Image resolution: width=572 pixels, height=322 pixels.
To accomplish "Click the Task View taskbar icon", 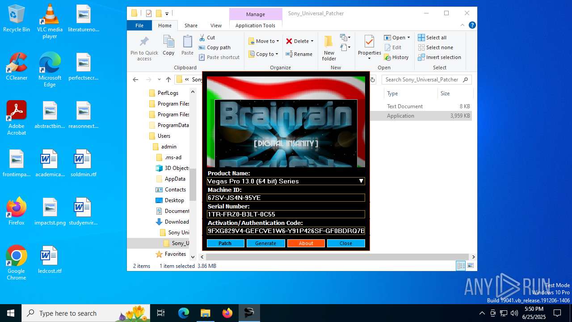I will point(161,313).
